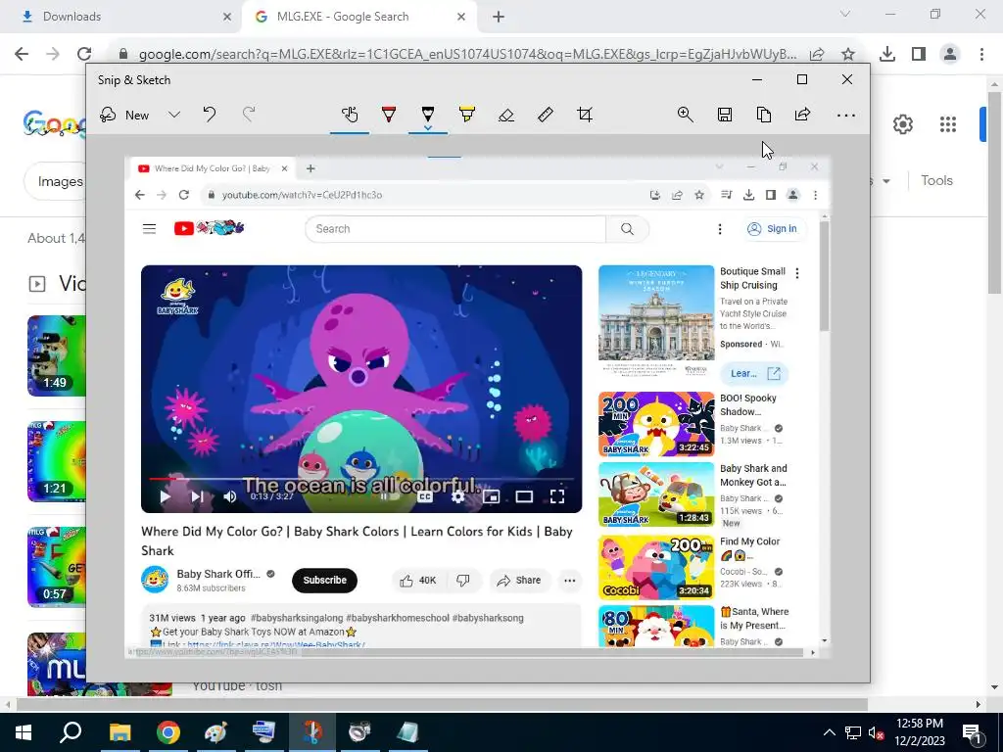Open the notification center

pos(974,732)
